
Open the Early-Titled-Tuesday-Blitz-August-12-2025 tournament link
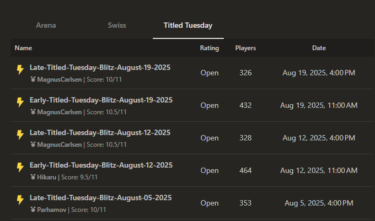tap(101, 165)
